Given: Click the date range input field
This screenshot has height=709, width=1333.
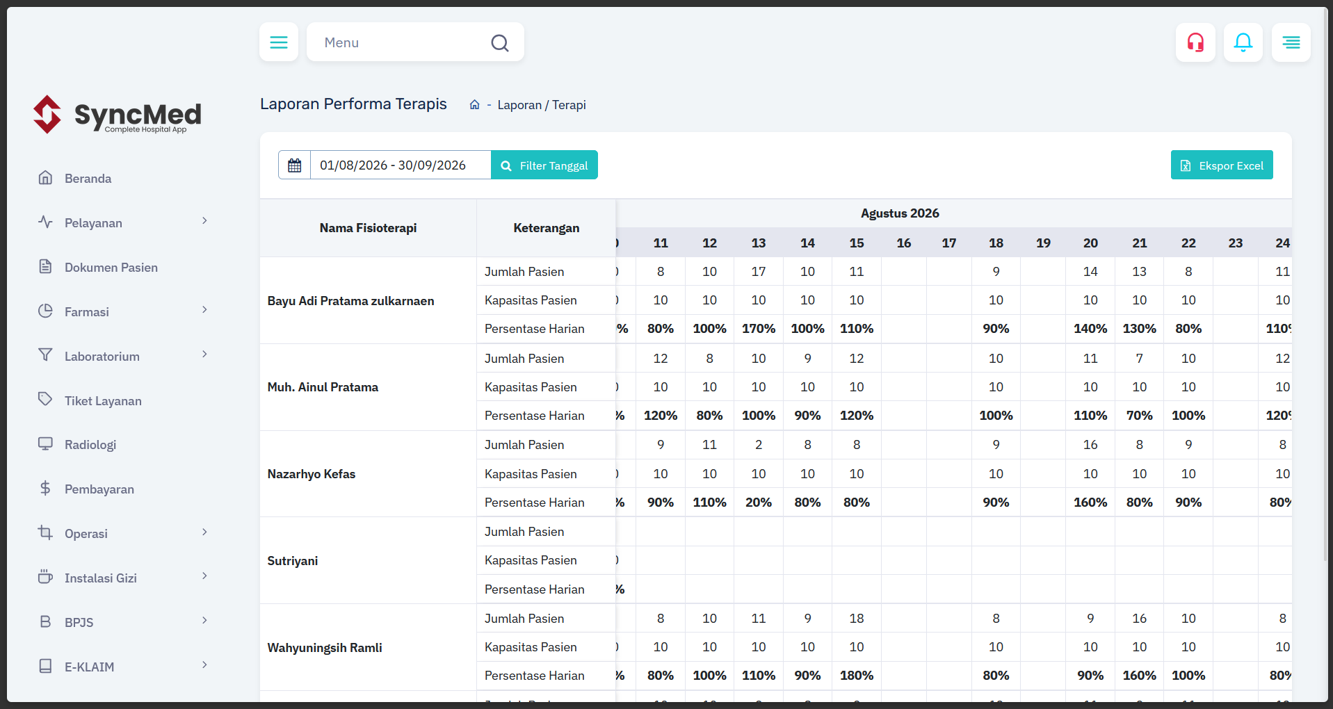Looking at the screenshot, I should [401, 165].
